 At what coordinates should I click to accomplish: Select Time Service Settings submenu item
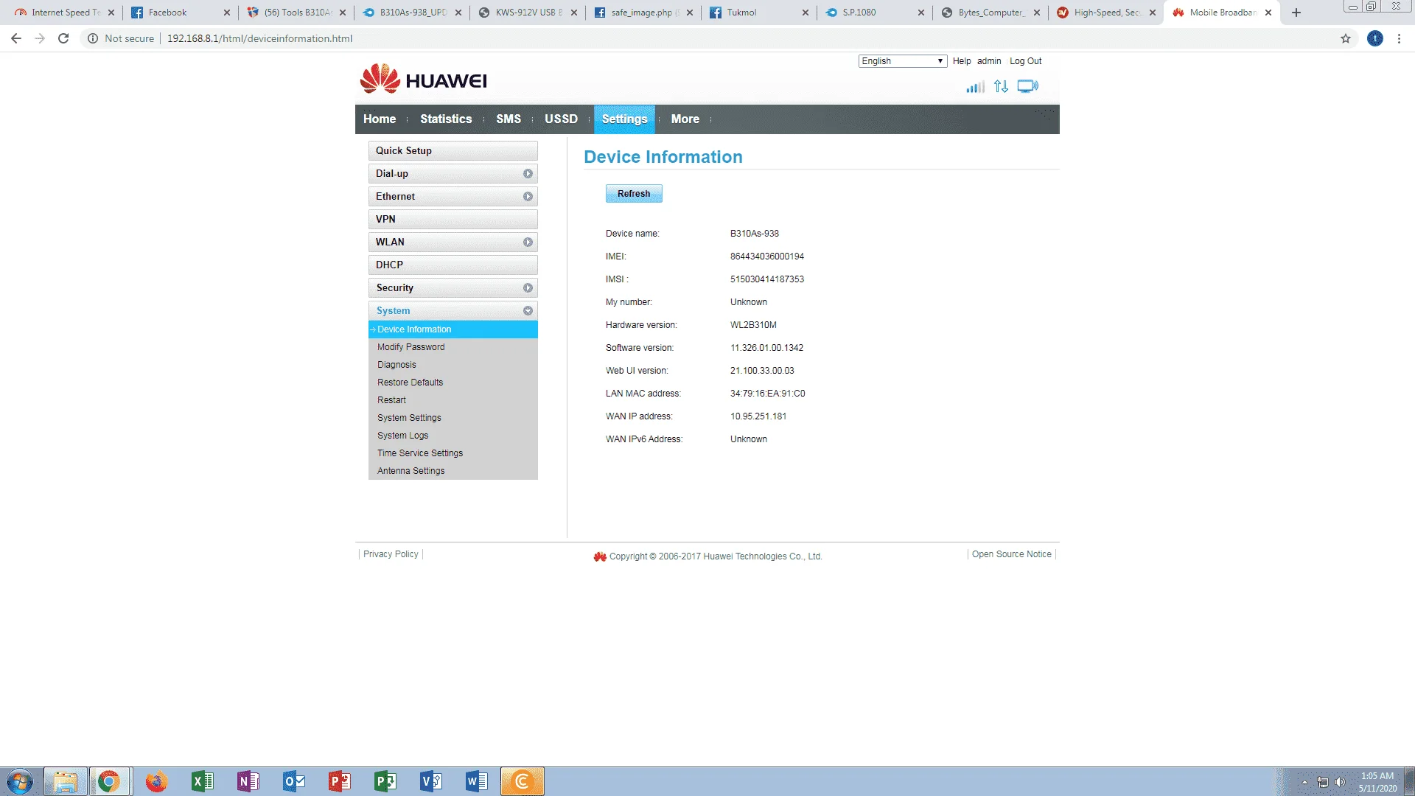tap(453, 453)
